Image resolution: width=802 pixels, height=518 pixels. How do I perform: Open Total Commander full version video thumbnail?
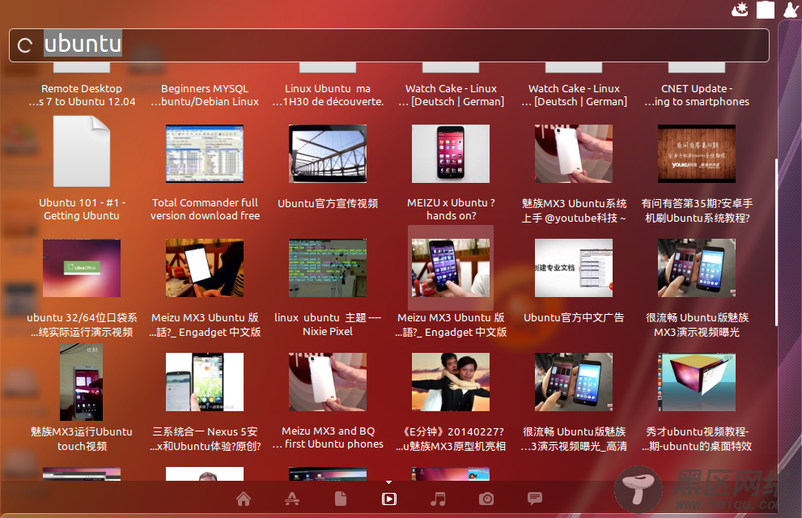pos(205,154)
